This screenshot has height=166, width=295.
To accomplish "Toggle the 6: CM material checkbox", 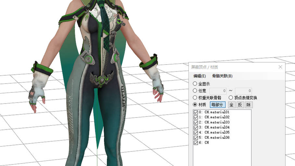I will tap(196, 143).
